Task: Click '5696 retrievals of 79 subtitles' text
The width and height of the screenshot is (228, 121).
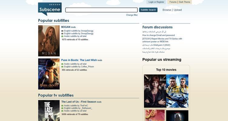Action: point(75,114)
